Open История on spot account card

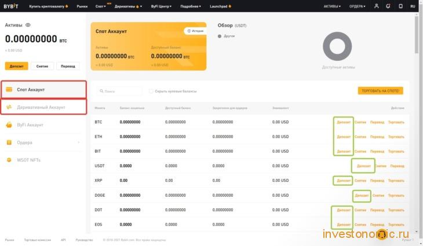(x=195, y=31)
